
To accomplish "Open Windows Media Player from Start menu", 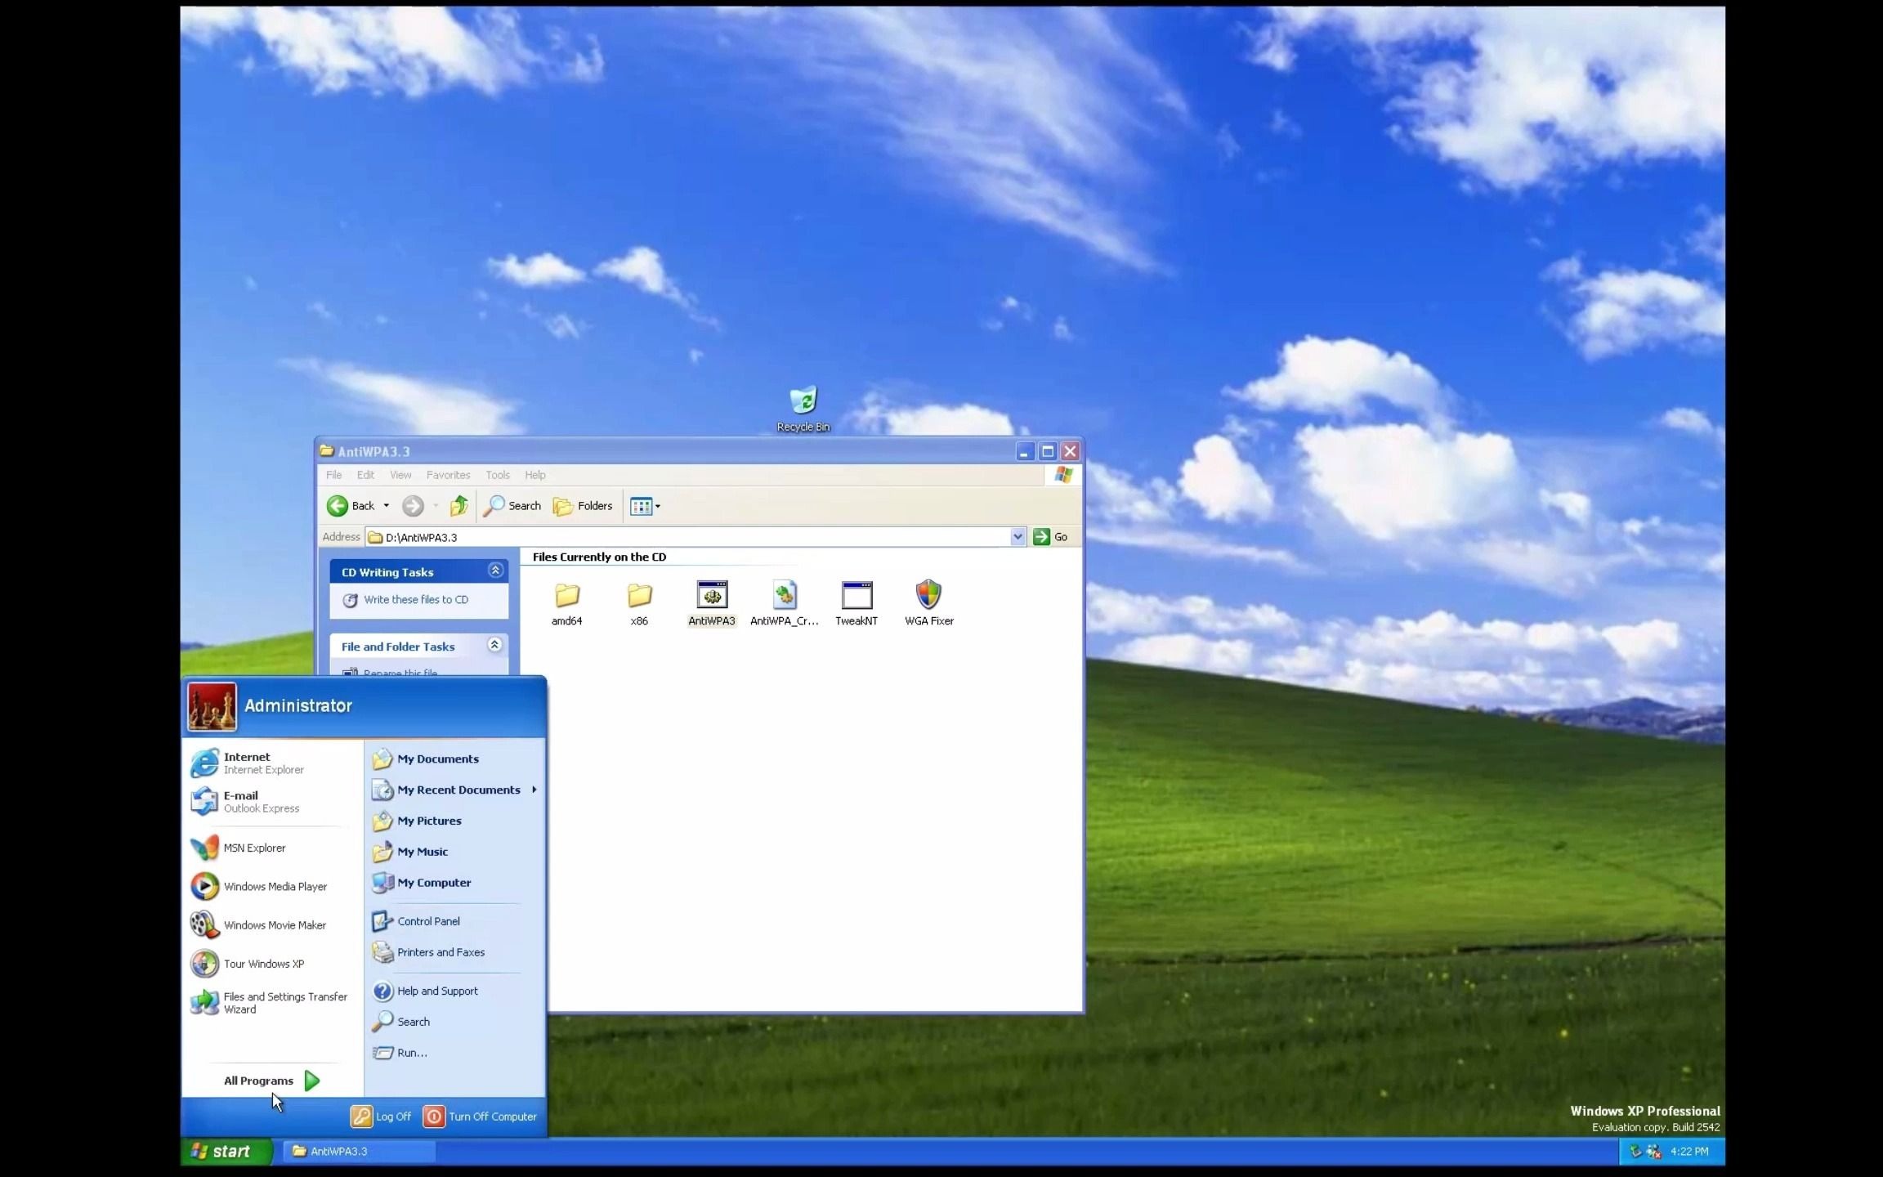I will pos(273,886).
